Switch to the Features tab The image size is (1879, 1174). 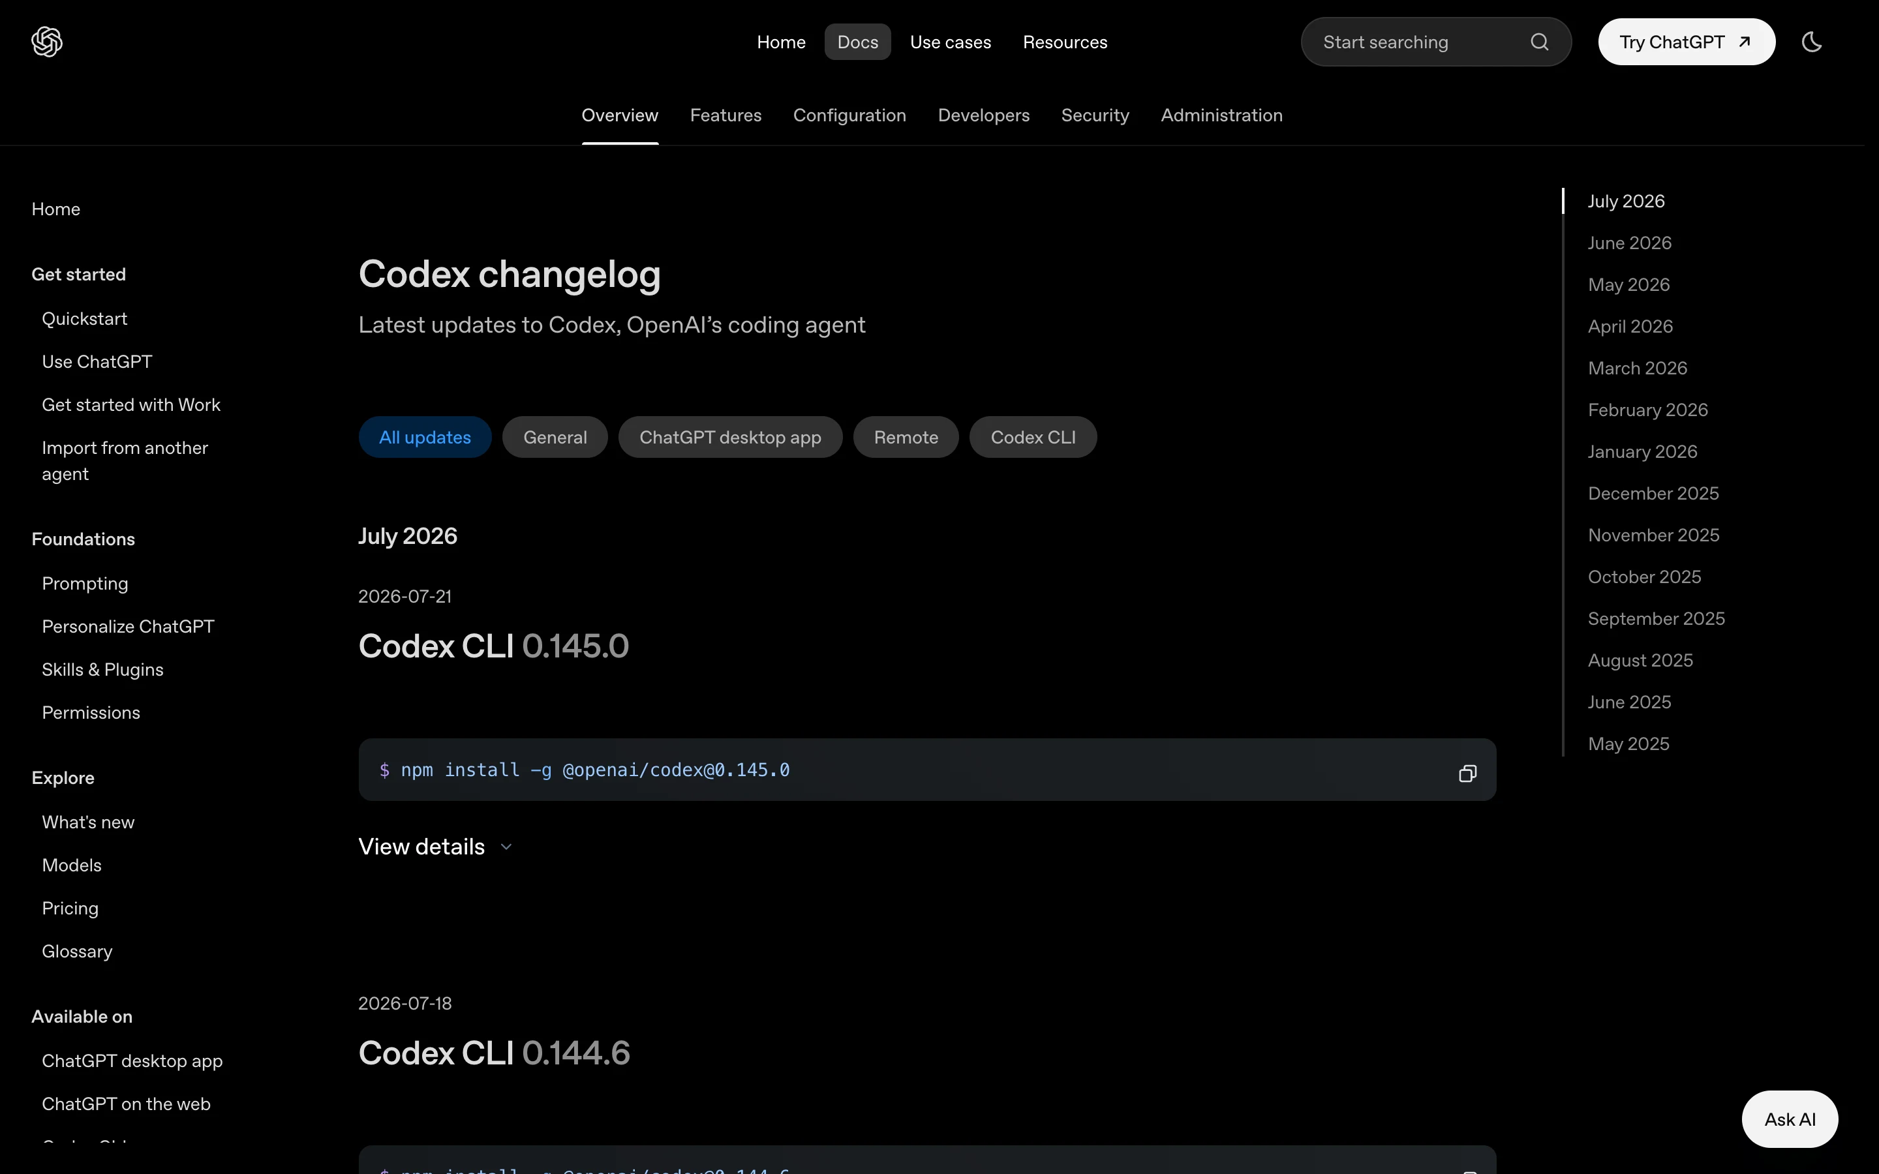tap(726, 115)
